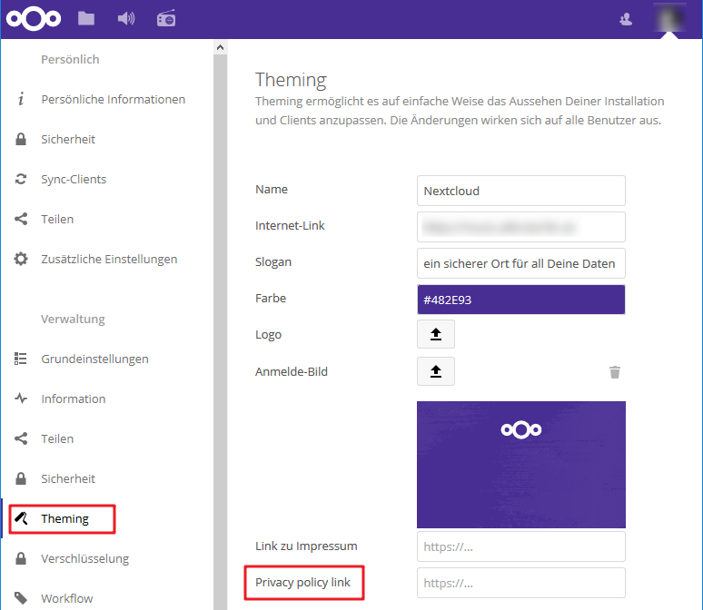Open Persönliche Informationen settings

(x=113, y=99)
